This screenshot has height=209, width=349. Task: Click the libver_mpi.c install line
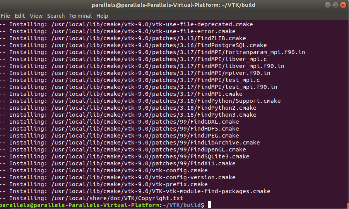point(133,59)
